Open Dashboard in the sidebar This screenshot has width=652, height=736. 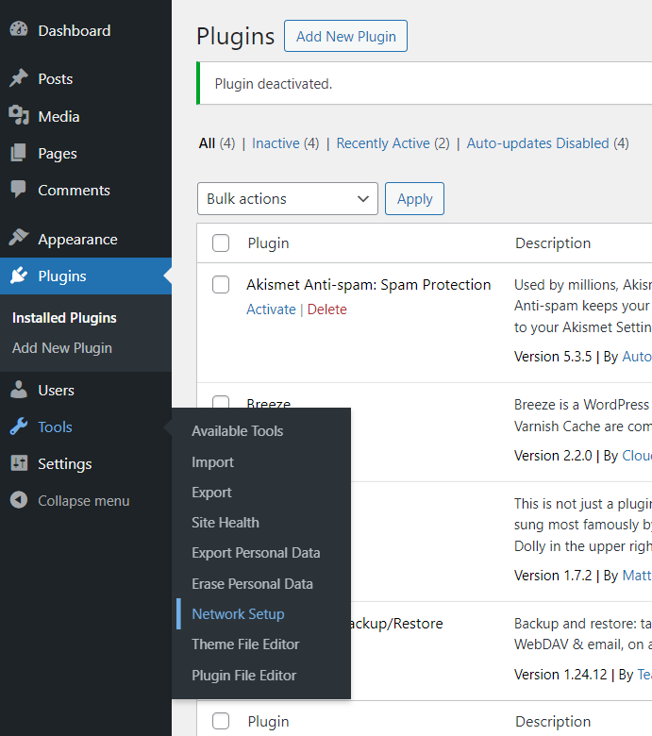tap(75, 31)
